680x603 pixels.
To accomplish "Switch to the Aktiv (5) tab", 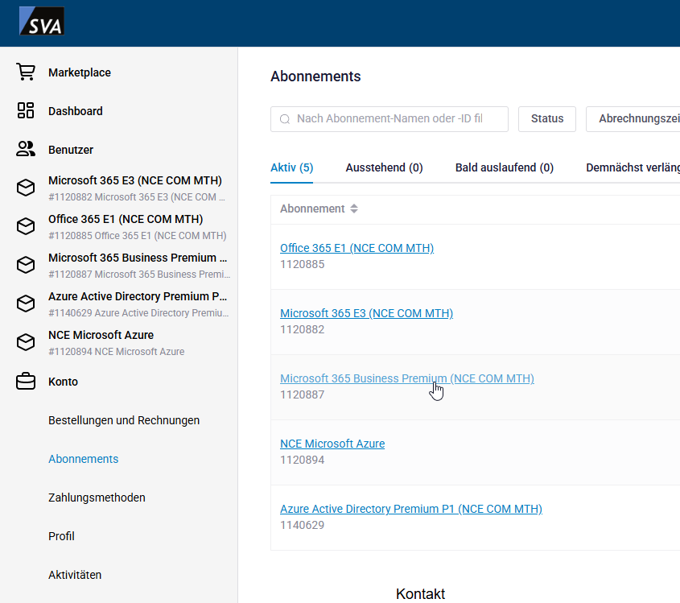I will click(x=291, y=168).
